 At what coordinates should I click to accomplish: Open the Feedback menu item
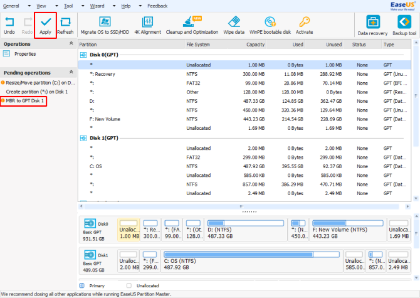click(x=157, y=6)
